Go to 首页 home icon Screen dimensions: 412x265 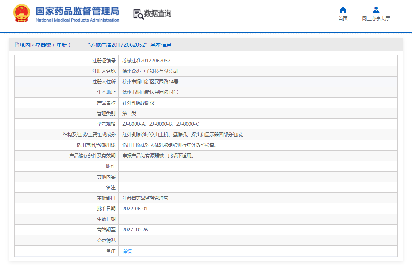[343, 10]
